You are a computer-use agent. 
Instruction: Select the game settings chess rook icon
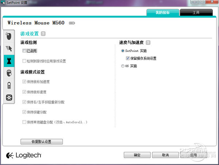[x=9, y=61]
